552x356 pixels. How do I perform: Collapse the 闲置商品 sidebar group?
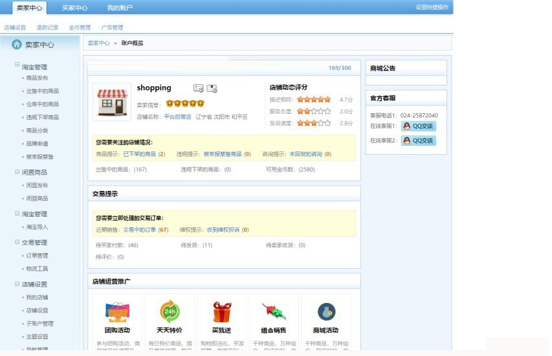click(x=17, y=172)
